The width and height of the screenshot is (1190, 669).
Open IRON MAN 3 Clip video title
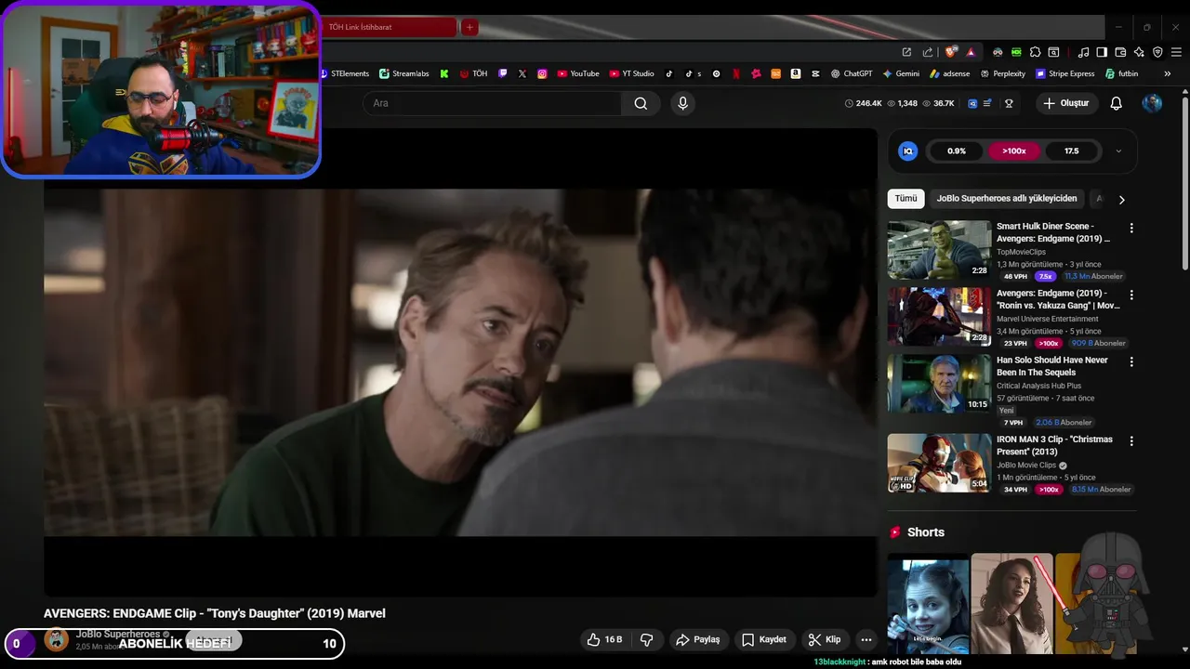(x=1054, y=446)
